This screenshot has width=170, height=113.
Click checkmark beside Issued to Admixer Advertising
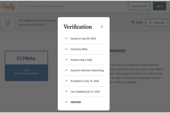[x=66, y=70]
